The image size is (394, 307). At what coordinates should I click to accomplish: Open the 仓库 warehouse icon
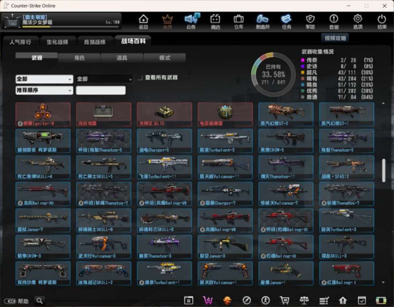tap(239, 21)
